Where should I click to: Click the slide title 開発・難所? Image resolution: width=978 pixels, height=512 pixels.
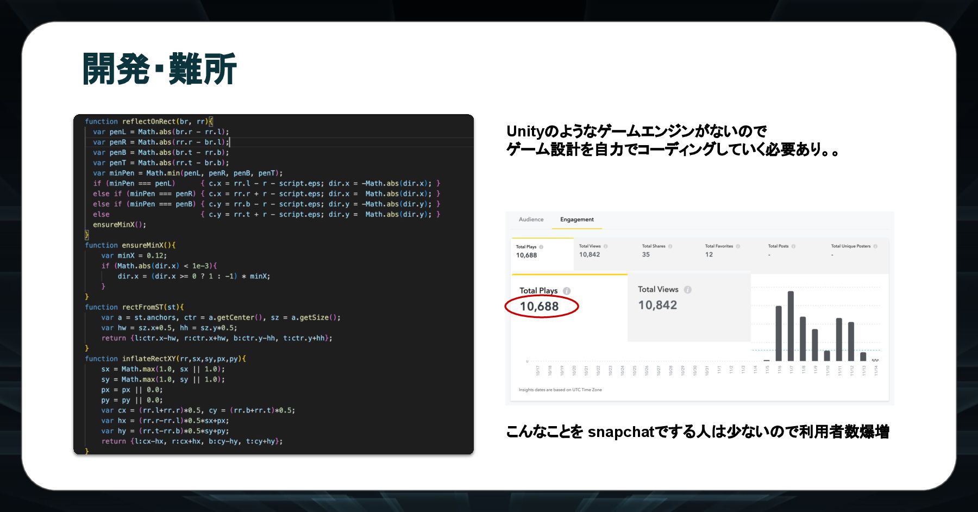pyautogui.click(x=160, y=69)
